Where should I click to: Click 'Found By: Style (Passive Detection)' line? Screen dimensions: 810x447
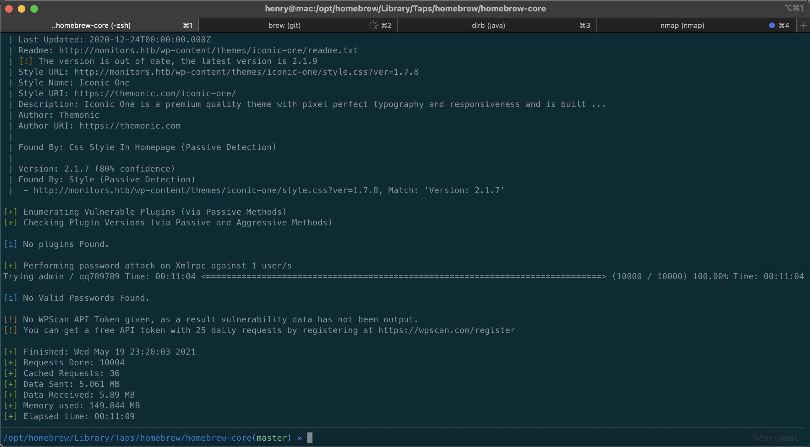[x=107, y=179]
